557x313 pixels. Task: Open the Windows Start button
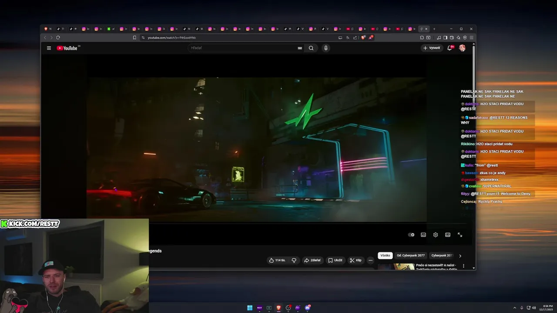(250, 308)
